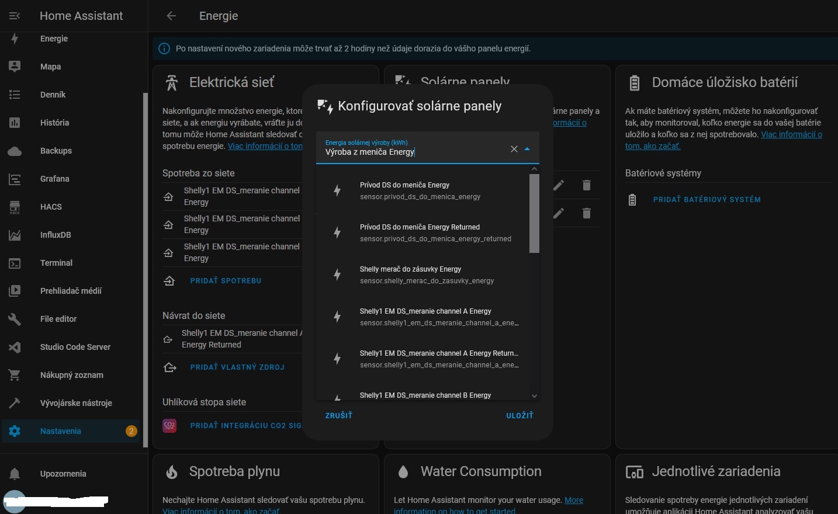Click PRIDAŤ INTEGRÁCIU CO2 SIGNAL button
The image size is (838, 514).
[x=245, y=426]
